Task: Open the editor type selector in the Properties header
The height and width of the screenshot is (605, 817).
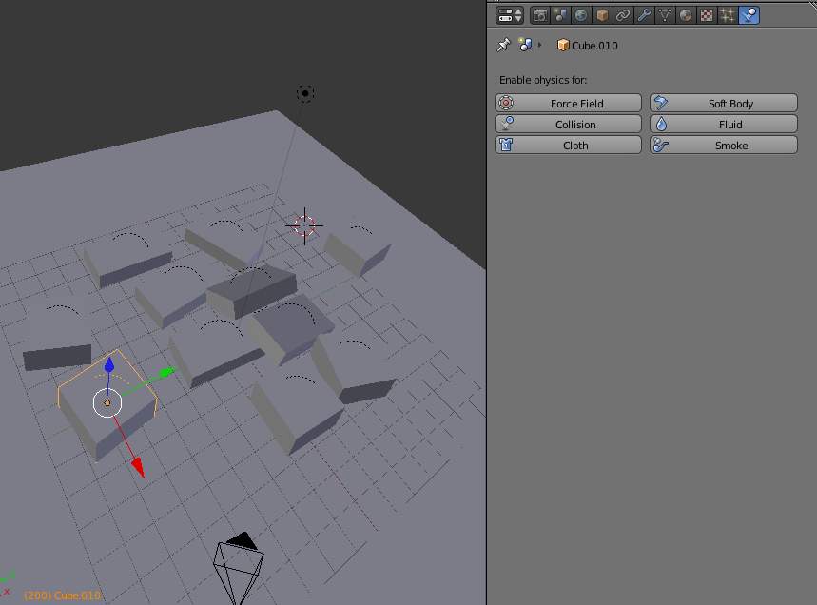Action: click(x=510, y=15)
